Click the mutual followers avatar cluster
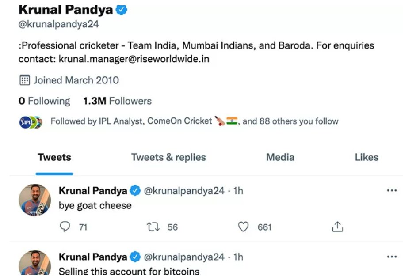Viewport: 420px width, 280px height. point(31,122)
